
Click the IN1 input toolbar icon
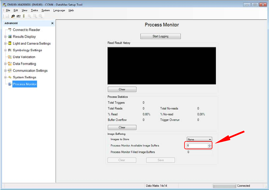(18, 16)
